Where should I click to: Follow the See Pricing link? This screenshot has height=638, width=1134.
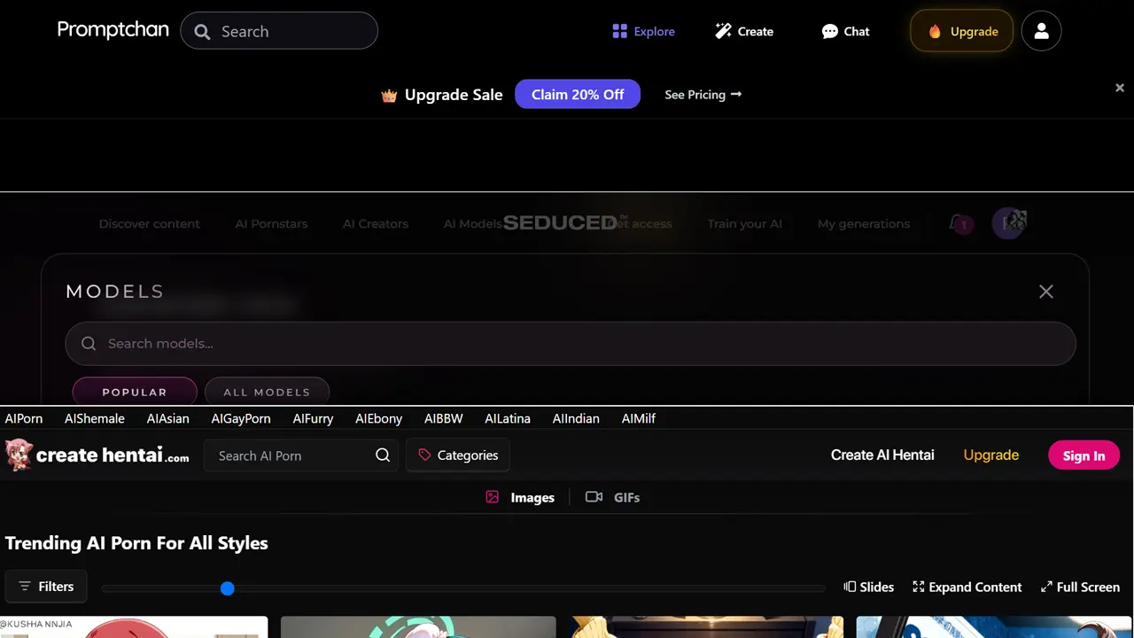(703, 95)
